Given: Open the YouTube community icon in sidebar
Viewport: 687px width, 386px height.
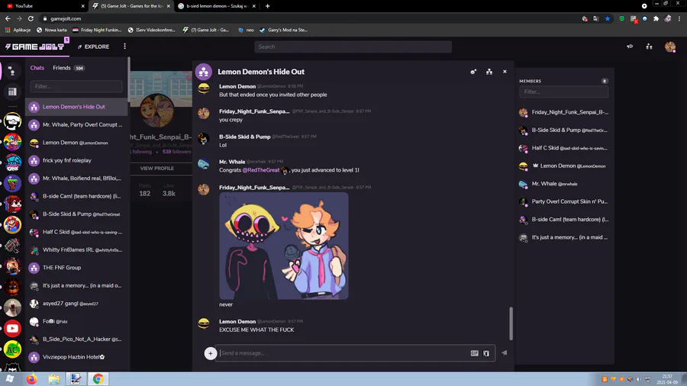Looking at the screenshot, I should (13, 329).
